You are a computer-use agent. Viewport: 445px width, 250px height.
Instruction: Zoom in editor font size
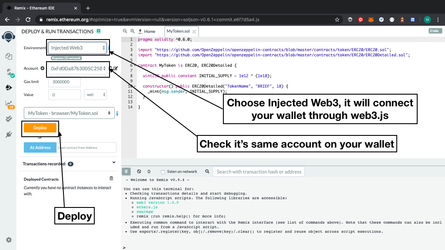[x=132, y=31]
